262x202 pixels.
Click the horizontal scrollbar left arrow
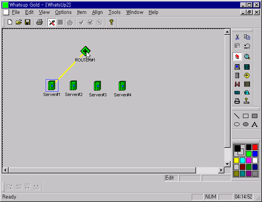pyautogui.click(x=5, y=170)
